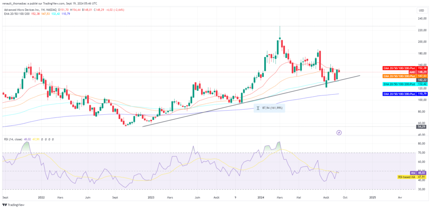
Task: Click the 2025 label on time axis
Action: (x=372, y=197)
